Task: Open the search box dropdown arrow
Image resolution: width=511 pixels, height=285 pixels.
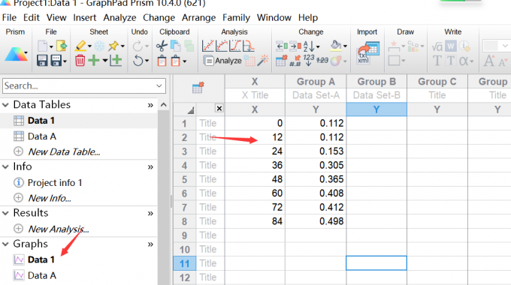Action: [159, 86]
